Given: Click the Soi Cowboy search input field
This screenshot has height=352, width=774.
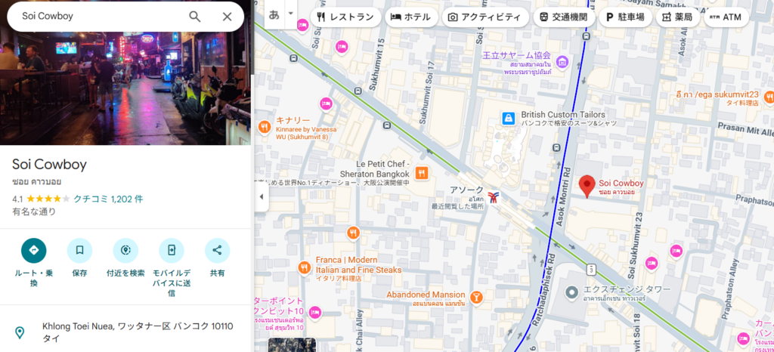Looking at the screenshot, I should (101, 17).
